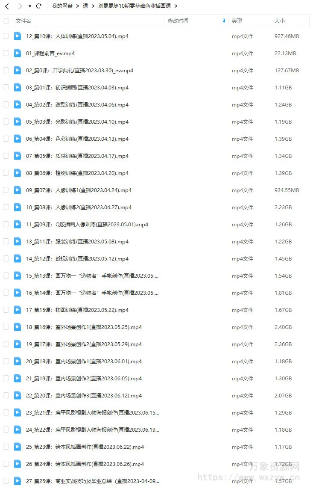Tick the checkbox for 20_第18课 室内场景创作1

point(6,361)
